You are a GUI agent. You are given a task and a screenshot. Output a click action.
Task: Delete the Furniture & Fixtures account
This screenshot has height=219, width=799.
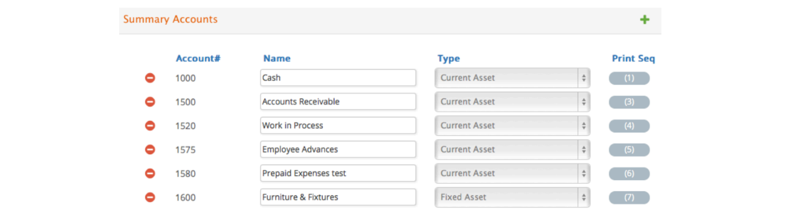coord(150,197)
